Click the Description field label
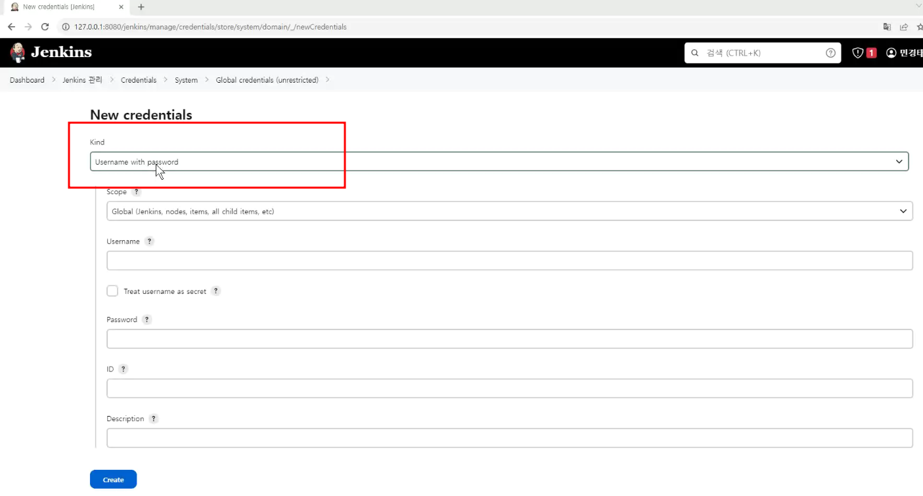 125,419
